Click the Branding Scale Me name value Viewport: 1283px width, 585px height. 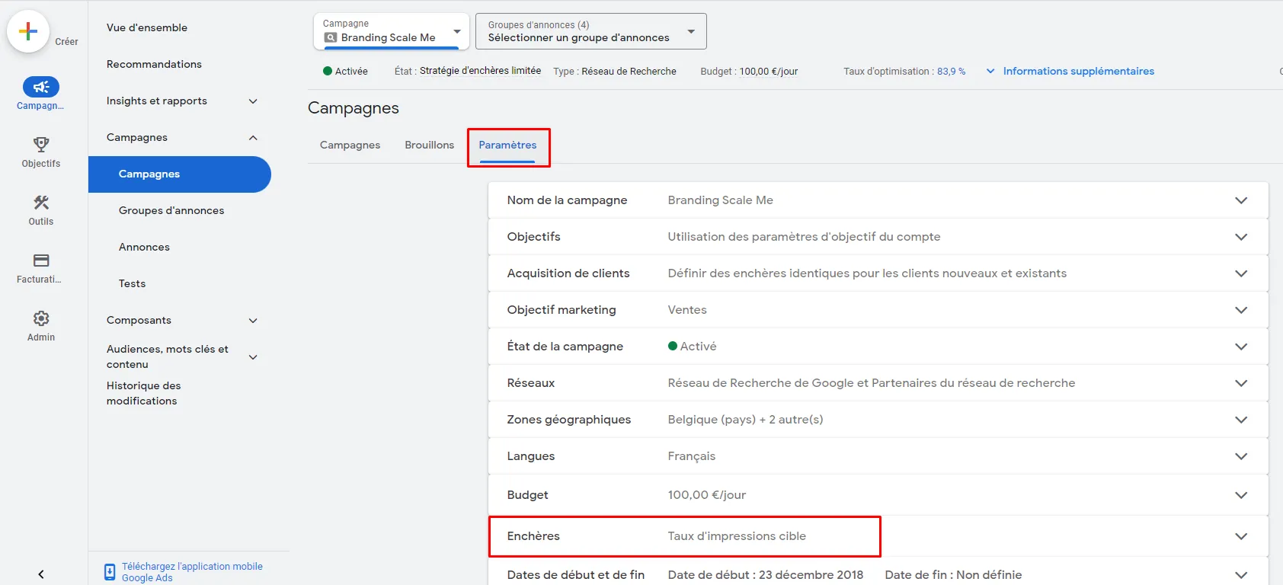pos(720,200)
